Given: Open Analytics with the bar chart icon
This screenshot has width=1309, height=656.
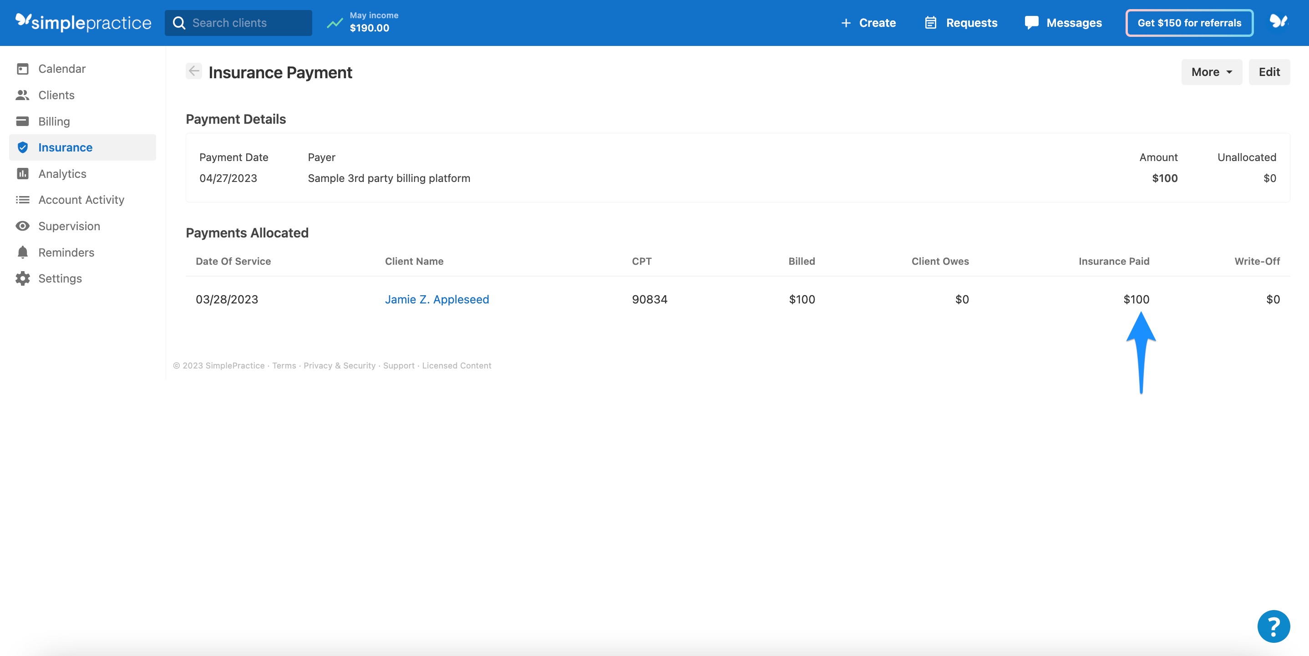Looking at the screenshot, I should [x=23, y=173].
